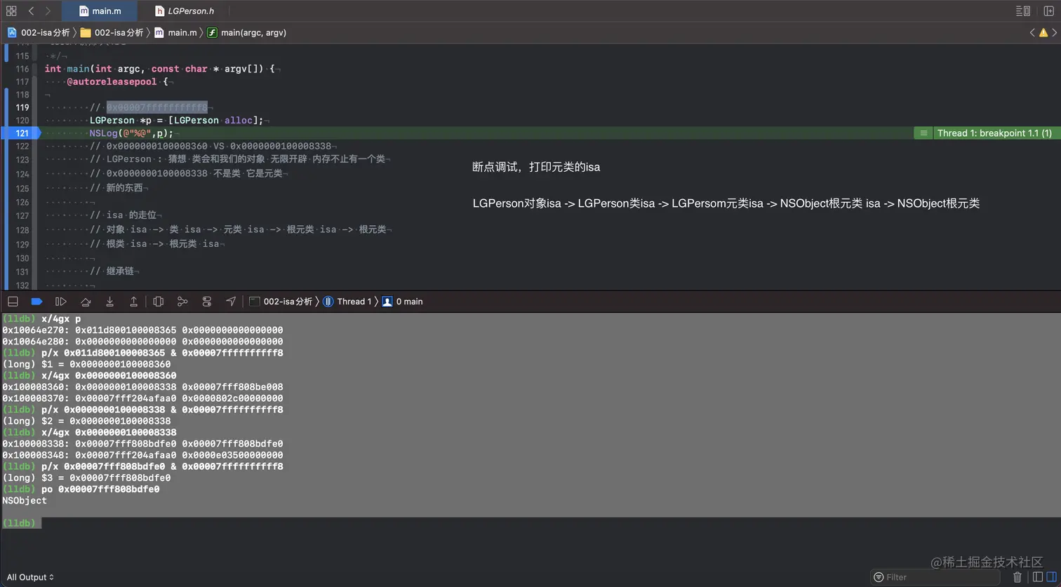This screenshot has height=587, width=1061.
Task: Open editor options (minimap) menu
Action: pos(1023,11)
